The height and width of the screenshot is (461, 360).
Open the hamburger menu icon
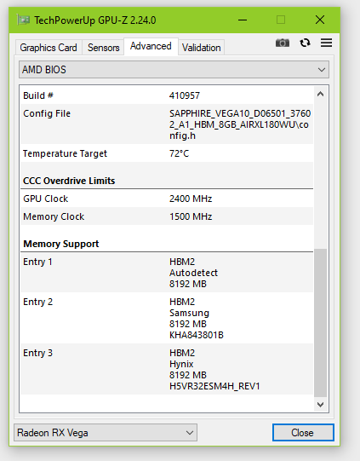click(326, 43)
